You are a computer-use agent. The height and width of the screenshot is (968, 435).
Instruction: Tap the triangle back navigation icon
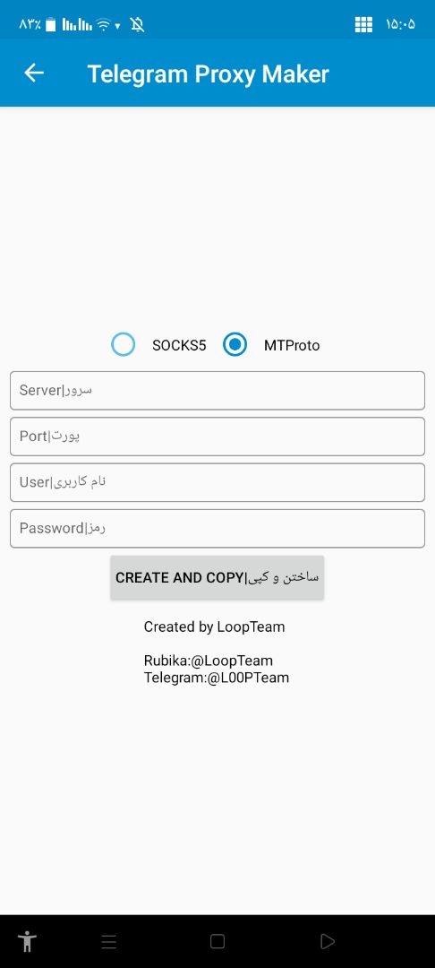coord(328,941)
